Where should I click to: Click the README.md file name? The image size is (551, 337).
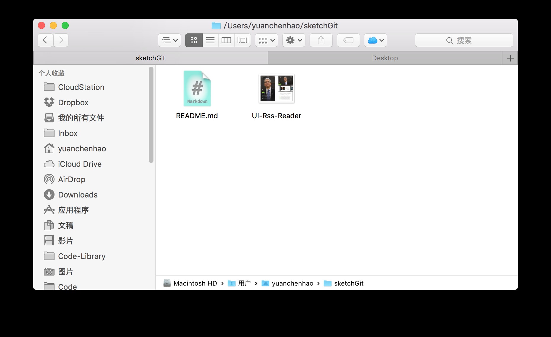(197, 116)
